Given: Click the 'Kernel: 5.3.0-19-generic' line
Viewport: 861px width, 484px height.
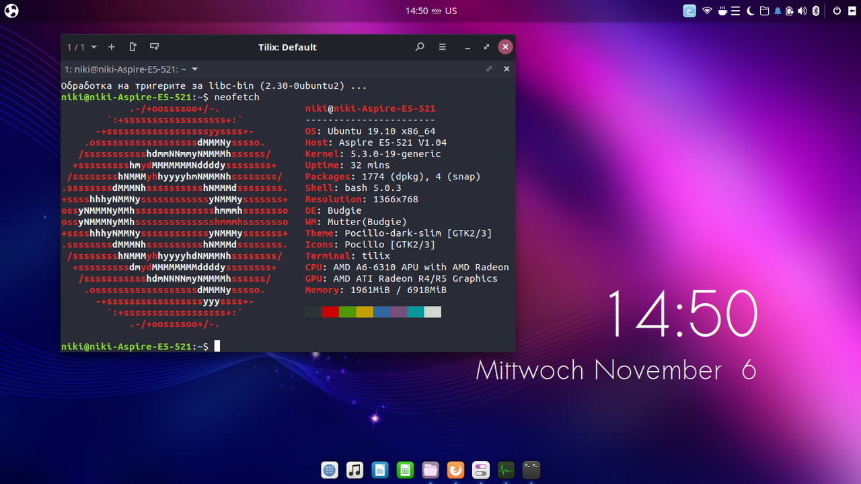Looking at the screenshot, I should (373, 154).
